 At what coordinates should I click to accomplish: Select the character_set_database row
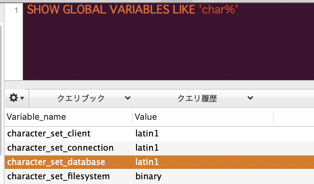coord(159,162)
